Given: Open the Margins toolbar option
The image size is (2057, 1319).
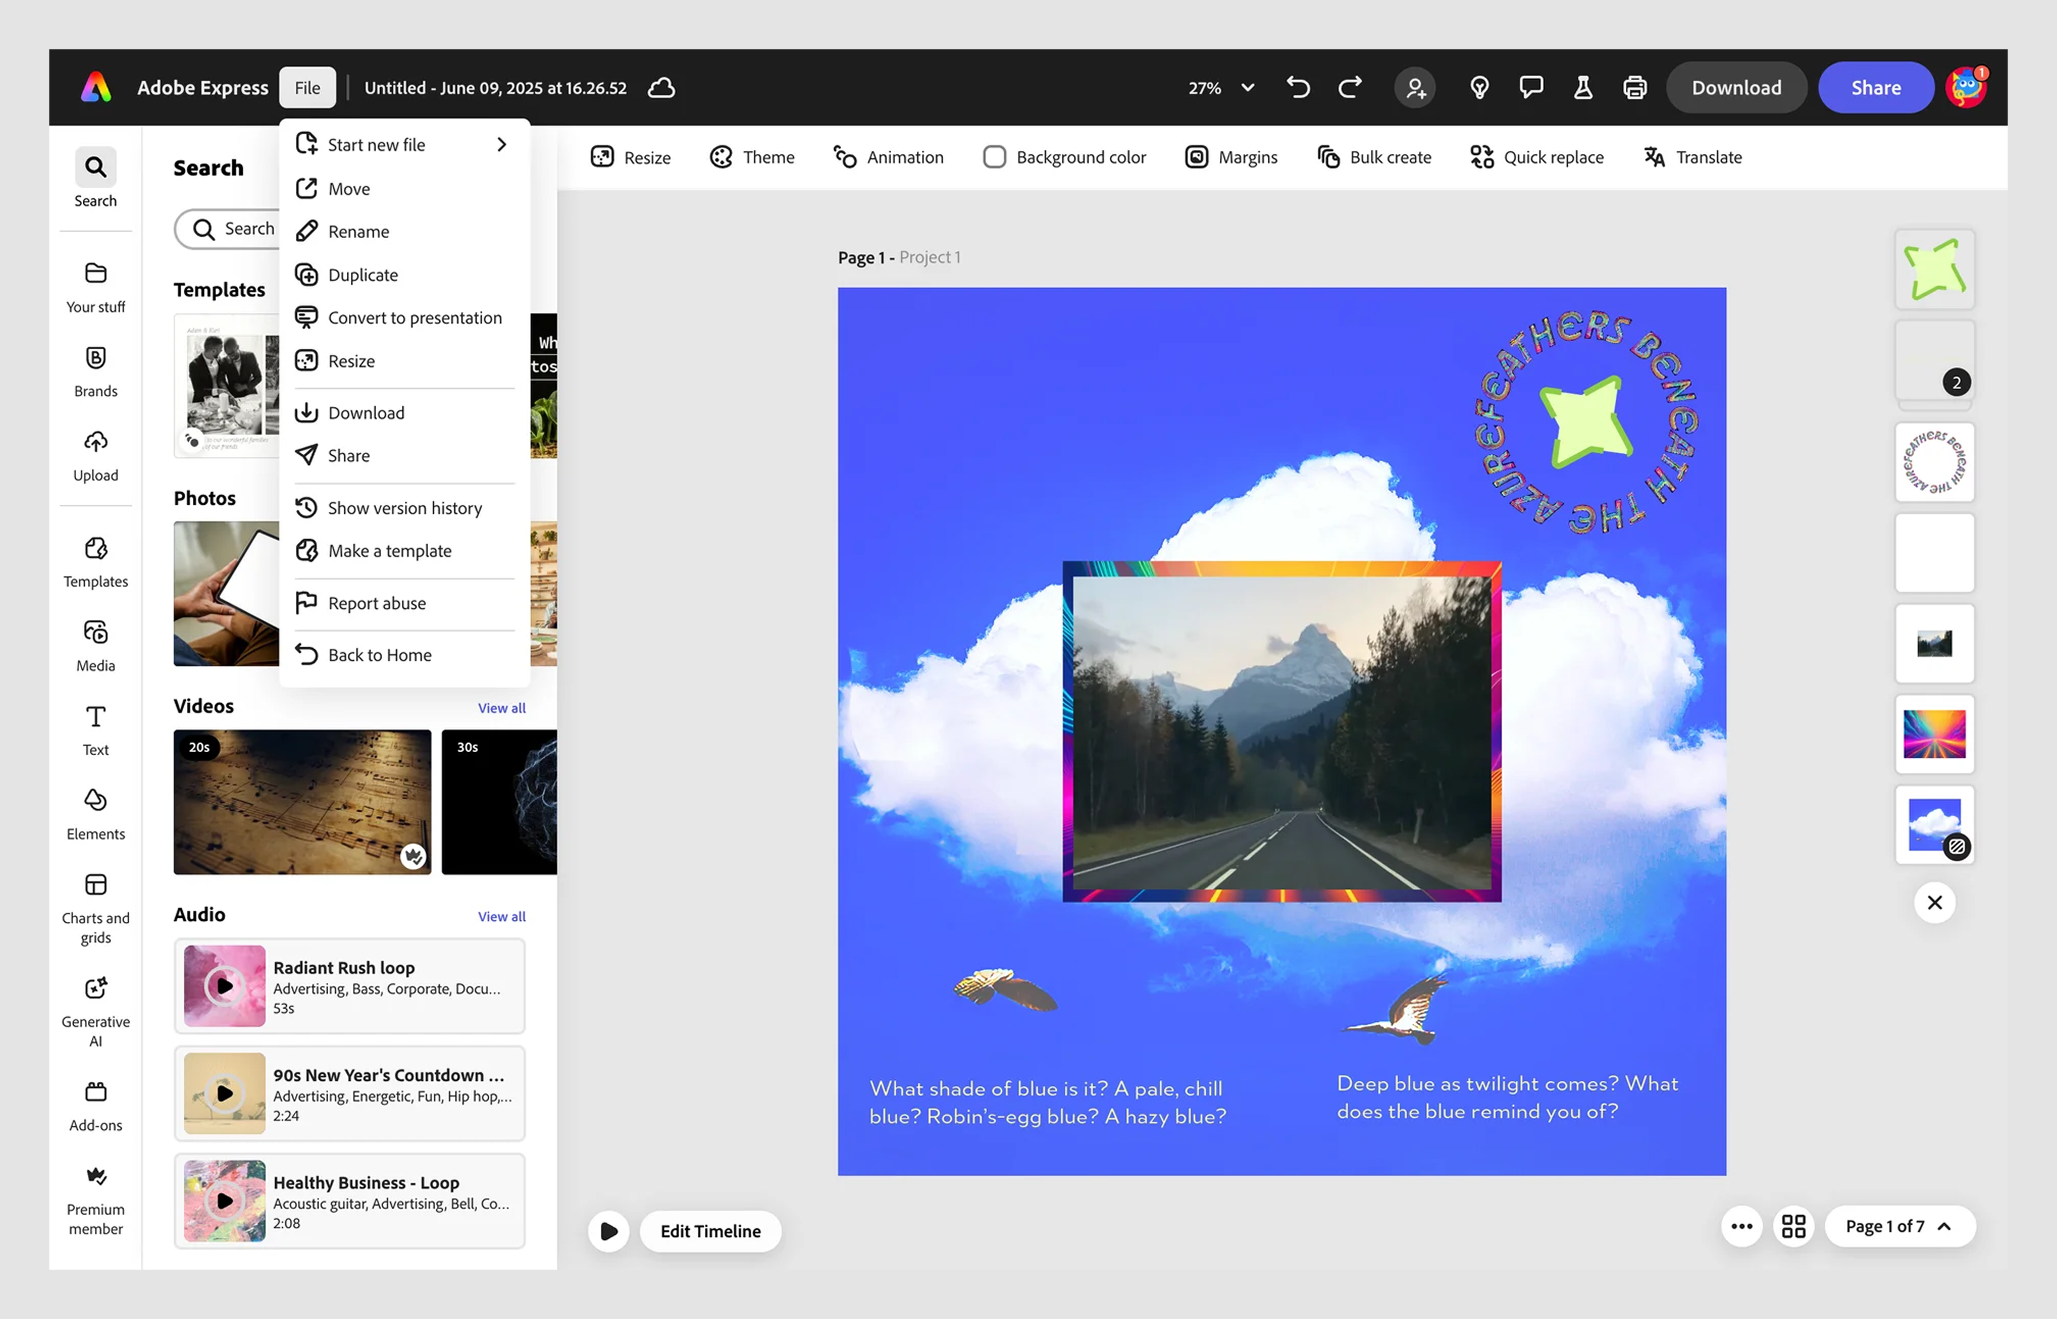Looking at the screenshot, I should point(1231,157).
